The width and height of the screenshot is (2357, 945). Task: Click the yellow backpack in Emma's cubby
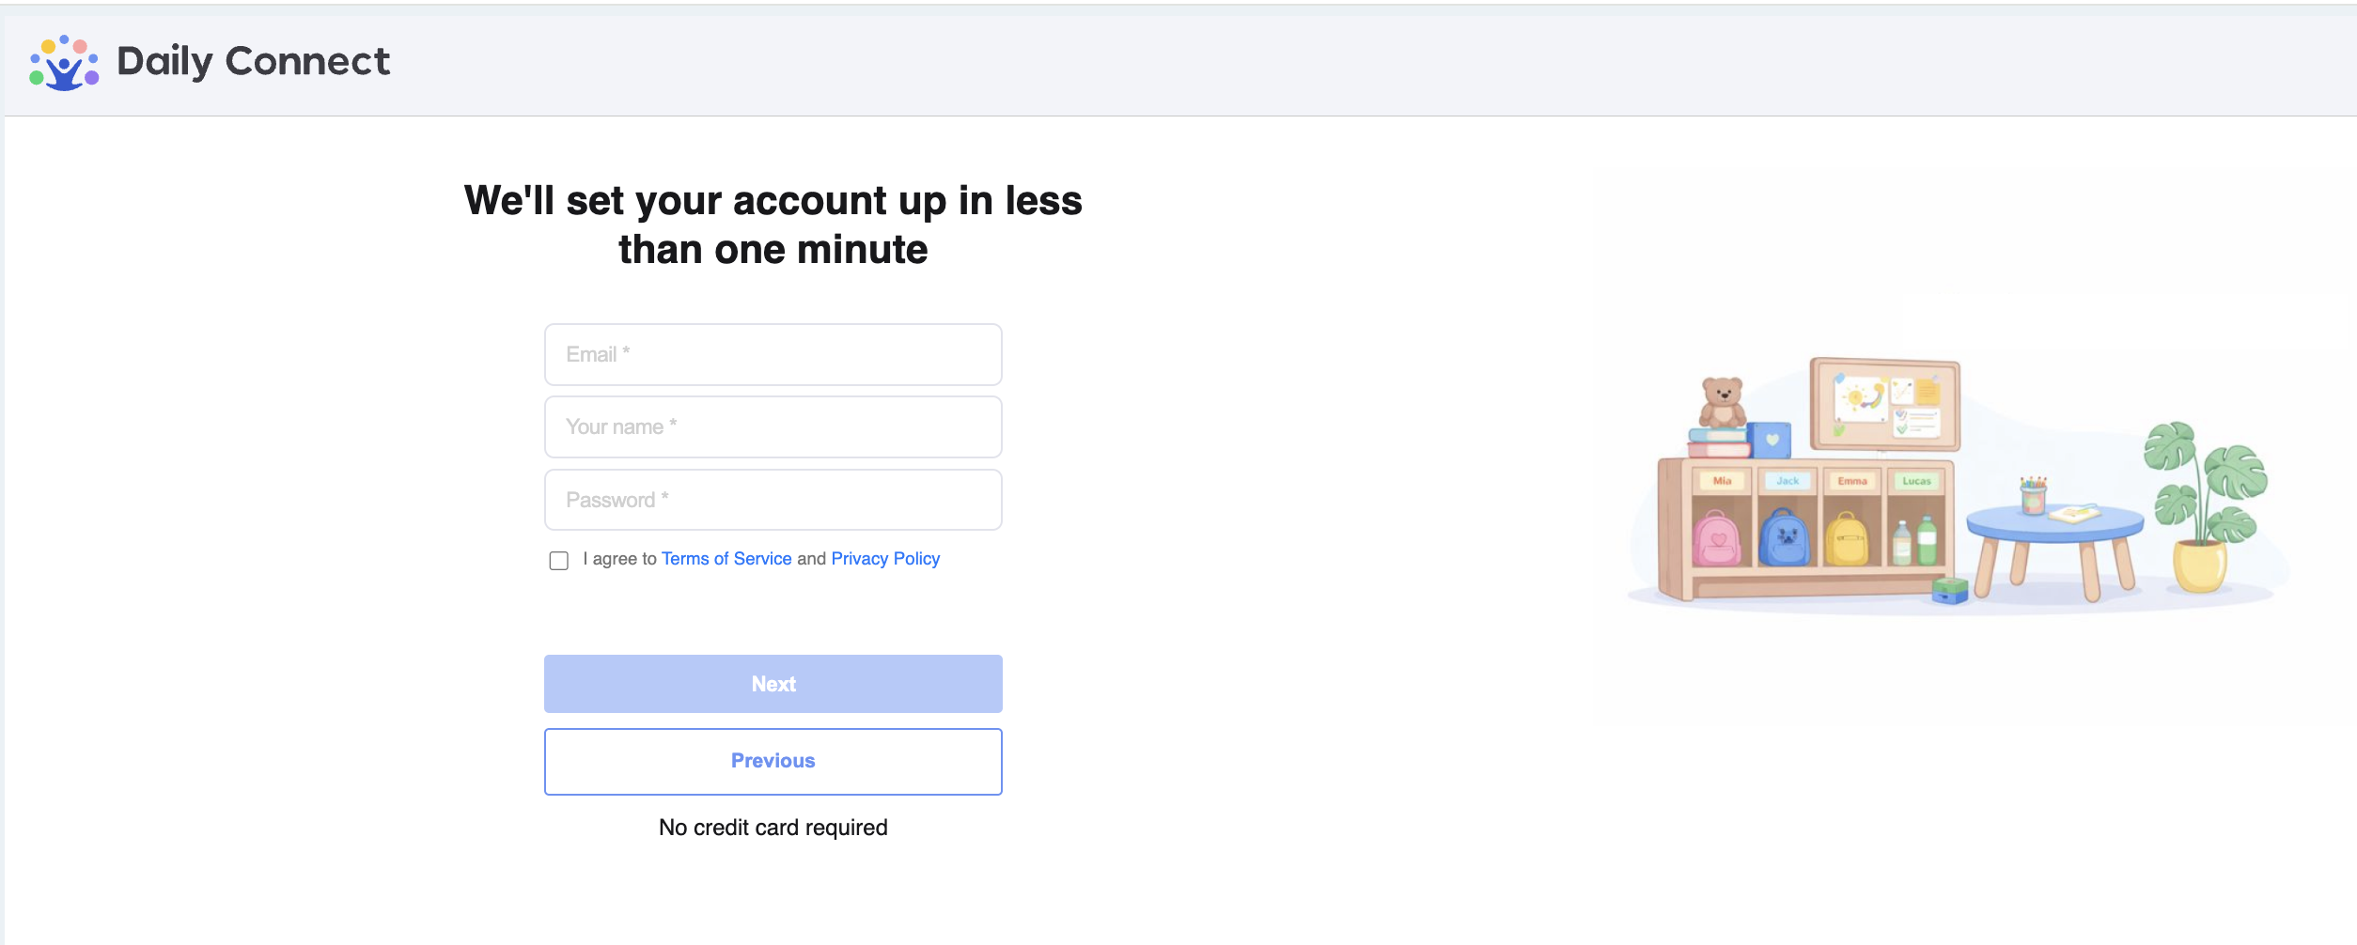click(1847, 538)
